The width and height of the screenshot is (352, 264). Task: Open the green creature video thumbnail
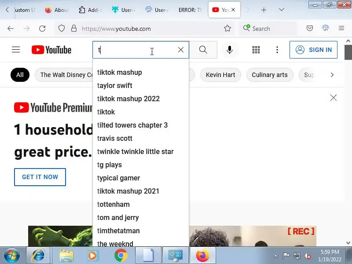[60, 236]
